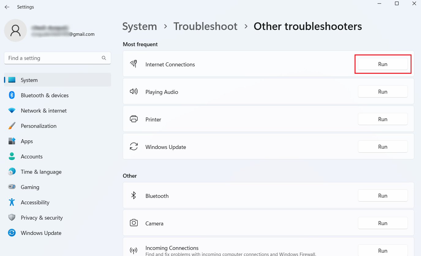The width and height of the screenshot is (421, 256).
Task: Select Apps in the sidebar
Action: tap(58, 141)
